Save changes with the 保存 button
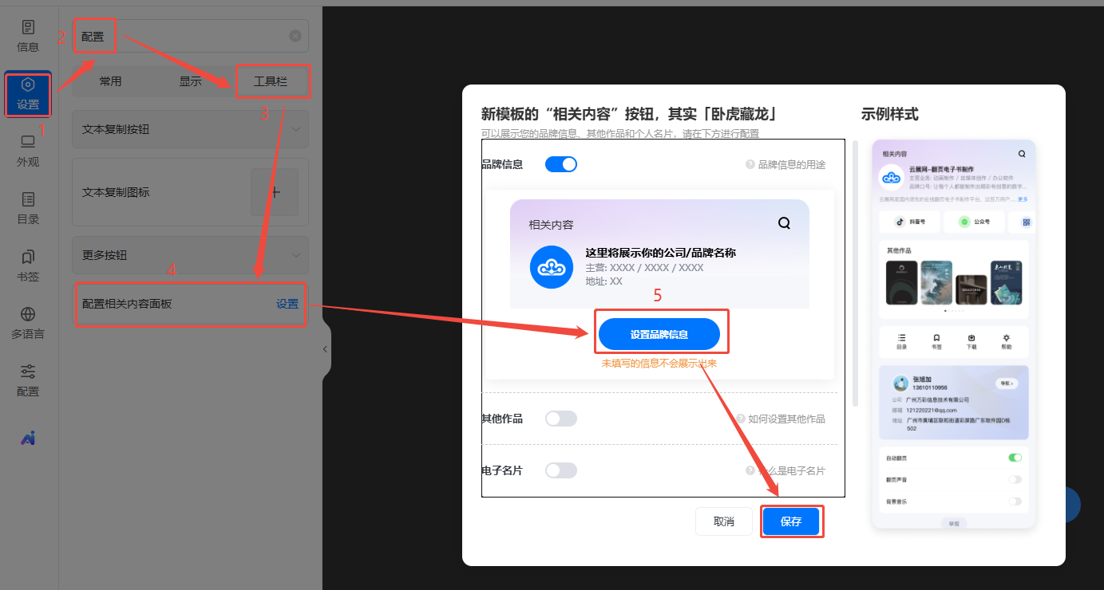 point(790,521)
